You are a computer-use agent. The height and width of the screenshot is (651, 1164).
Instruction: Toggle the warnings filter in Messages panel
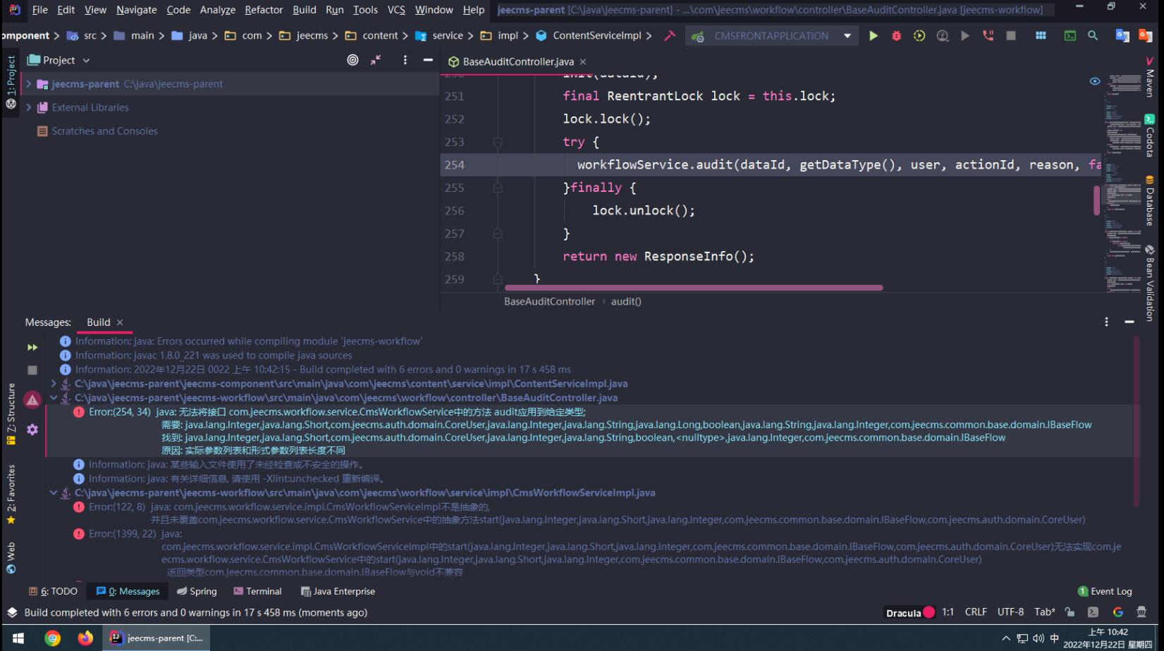(x=32, y=400)
